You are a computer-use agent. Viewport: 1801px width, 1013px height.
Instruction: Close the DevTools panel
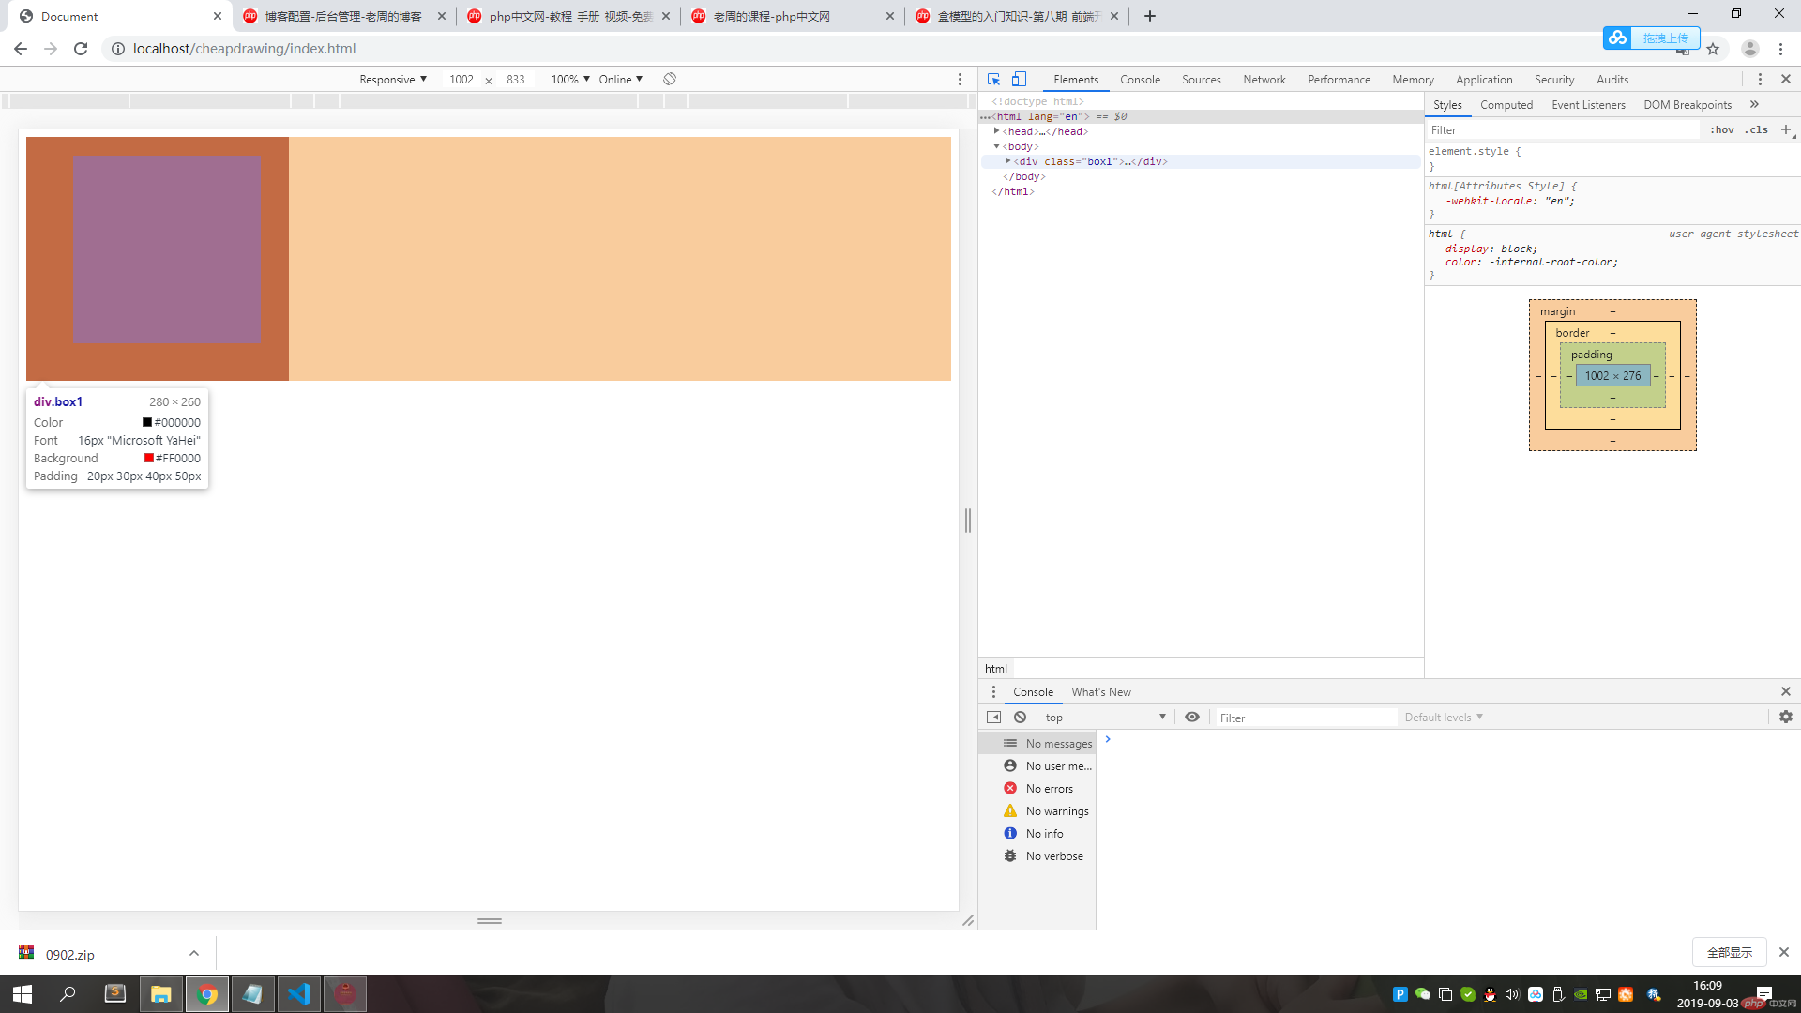[x=1786, y=80]
